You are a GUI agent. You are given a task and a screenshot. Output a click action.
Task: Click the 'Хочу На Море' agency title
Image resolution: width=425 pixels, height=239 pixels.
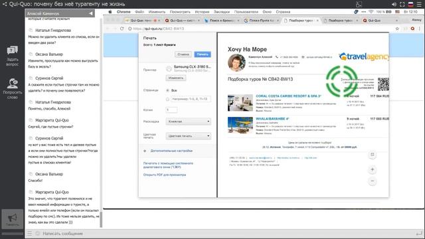(247, 49)
